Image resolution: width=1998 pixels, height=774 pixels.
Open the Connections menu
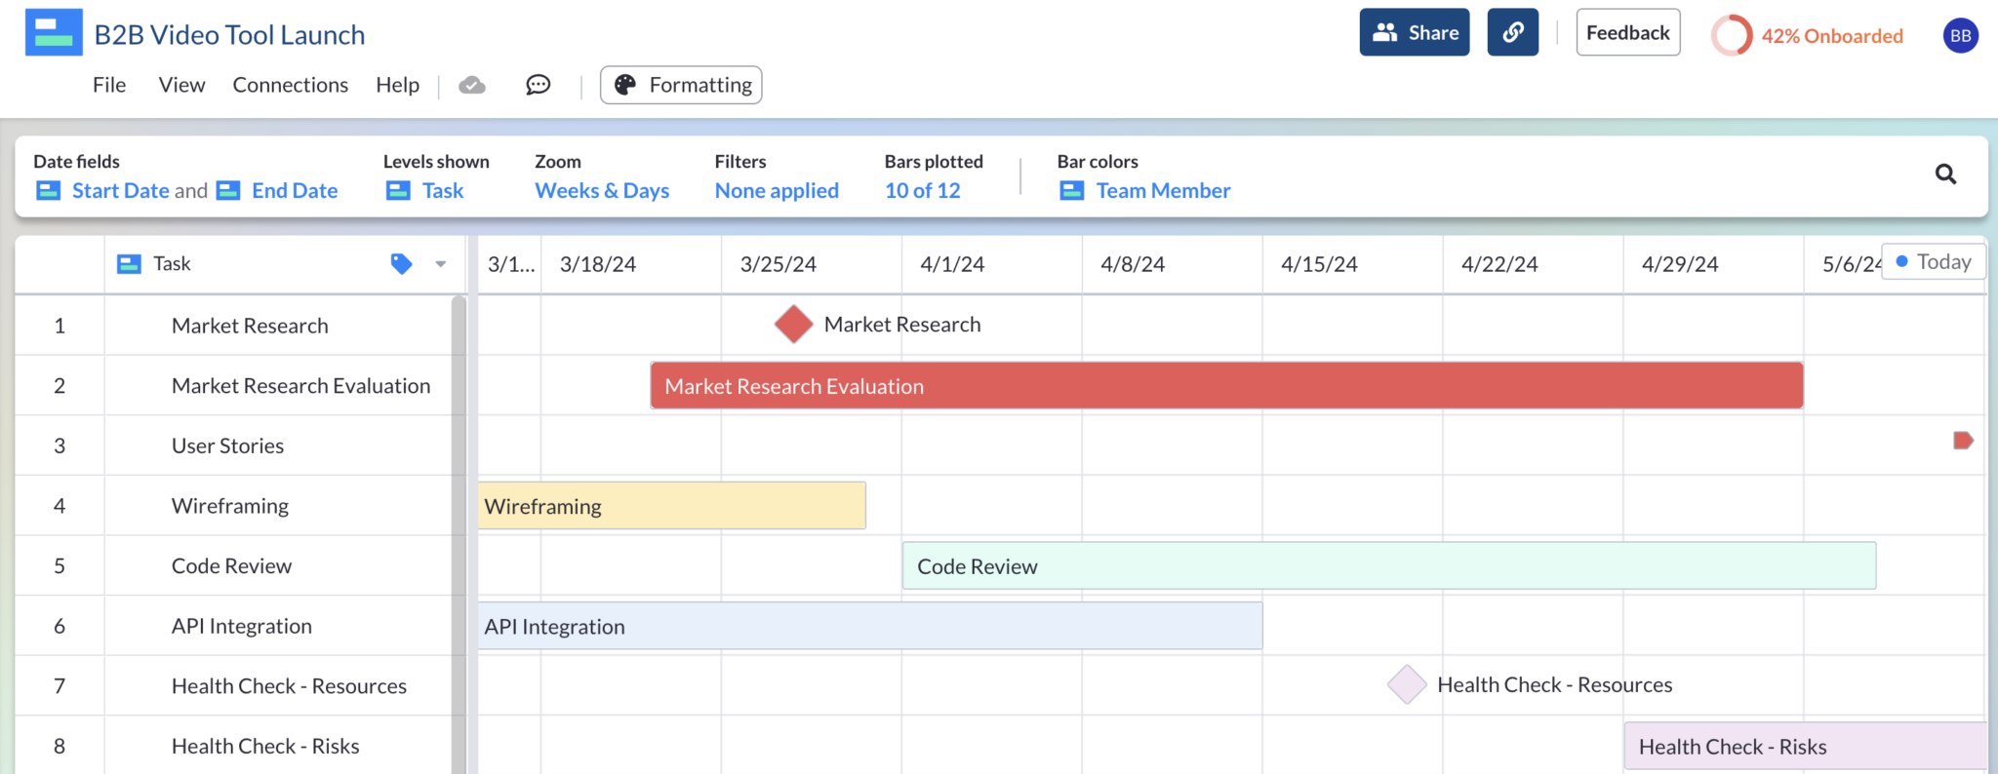pyautogui.click(x=290, y=85)
